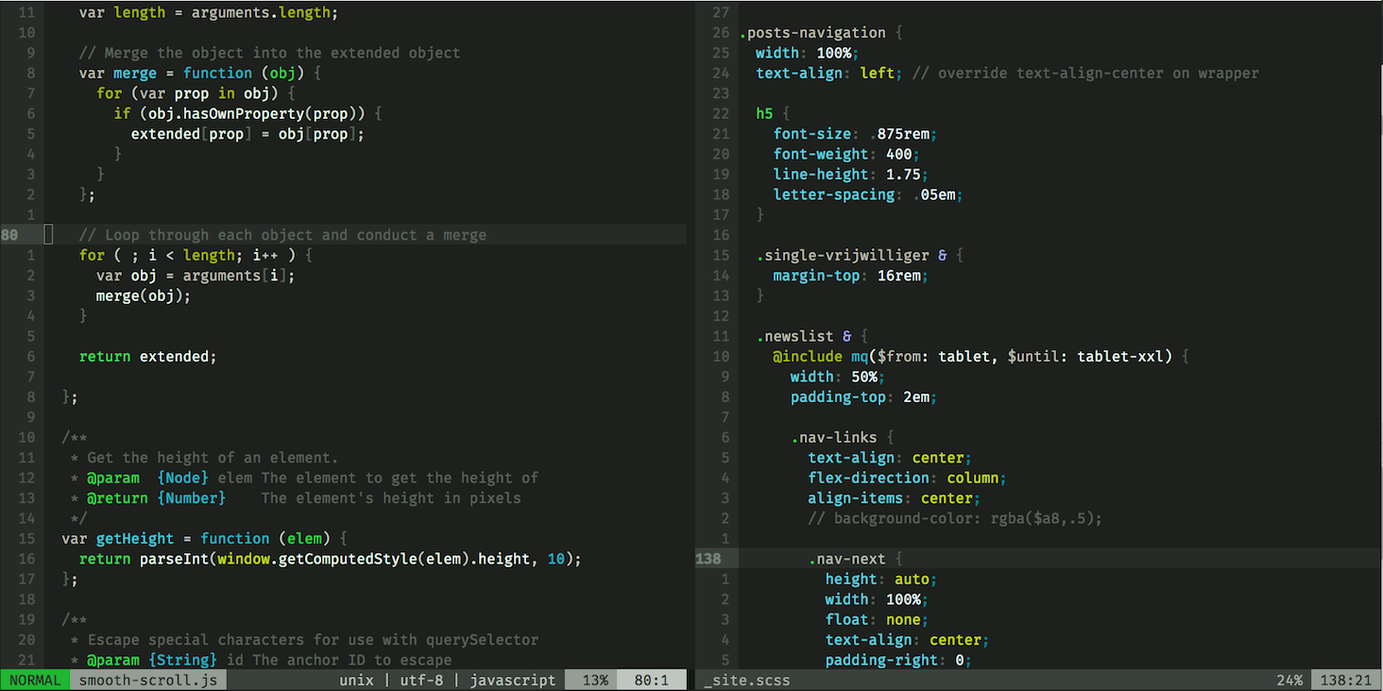The width and height of the screenshot is (1383, 691).
Task: Click the '@param {String} id' doc line
Action: click(261, 660)
